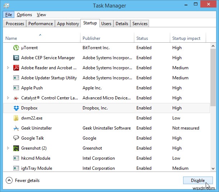
Task: Click the Fewer details link
Action: pos(27,181)
